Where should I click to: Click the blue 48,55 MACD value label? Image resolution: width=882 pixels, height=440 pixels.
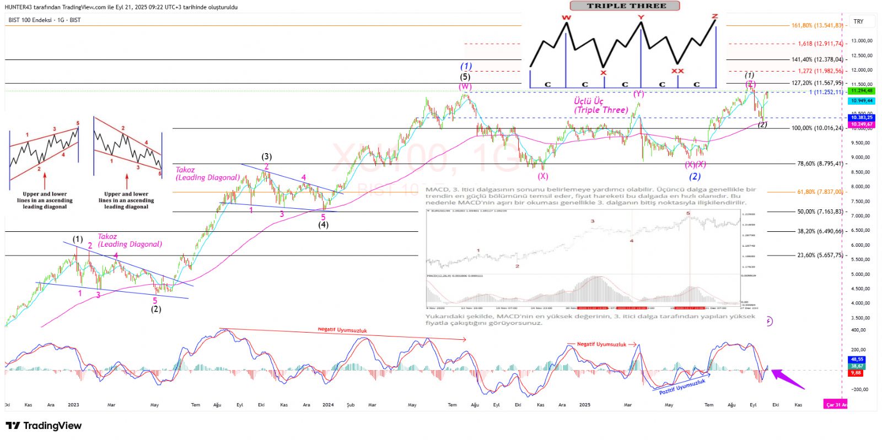point(857,359)
